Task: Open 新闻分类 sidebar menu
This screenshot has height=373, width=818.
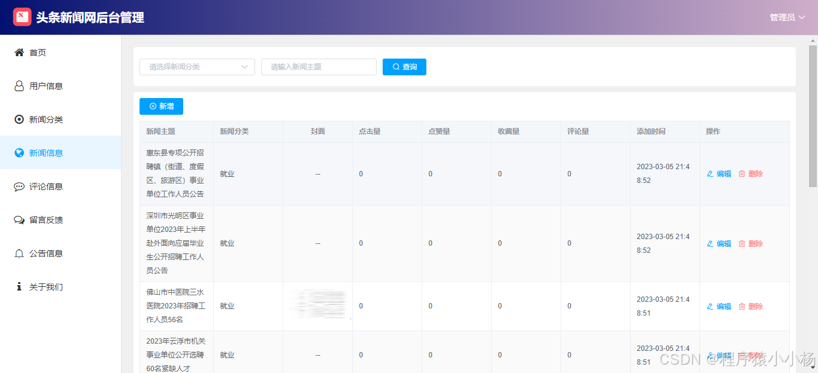Action: (60, 120)
